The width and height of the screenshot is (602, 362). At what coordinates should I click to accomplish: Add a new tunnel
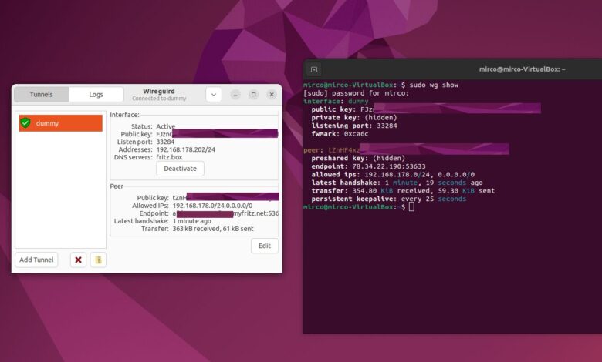click(36, 260)
